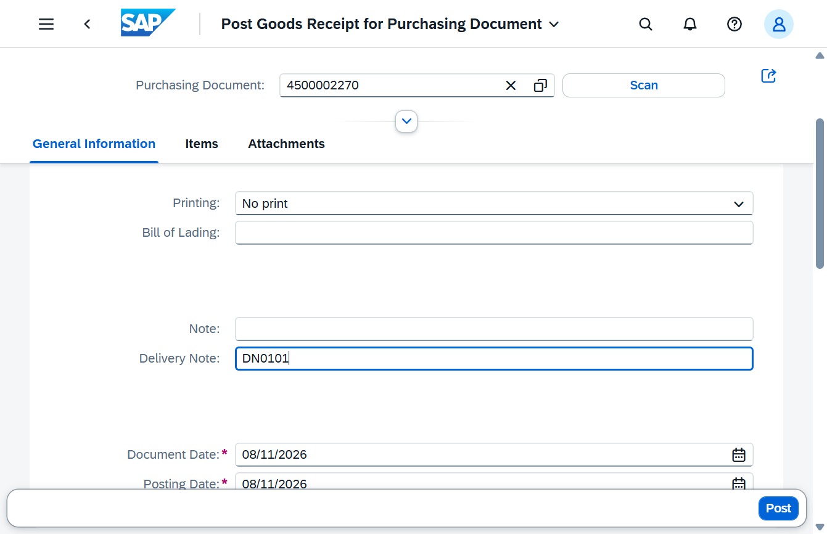Open the app title dropdown menu

click(x=554, y=25)
